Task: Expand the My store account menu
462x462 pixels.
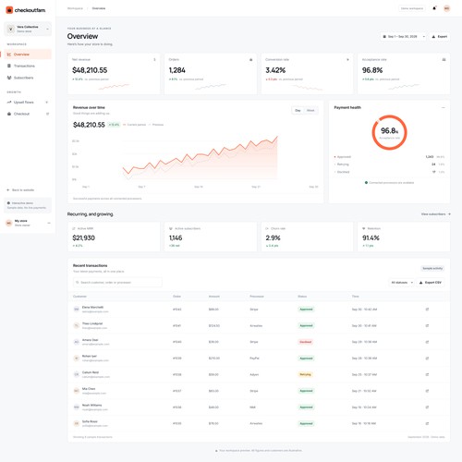Action: pyautogui.click(x=49, y=223)
